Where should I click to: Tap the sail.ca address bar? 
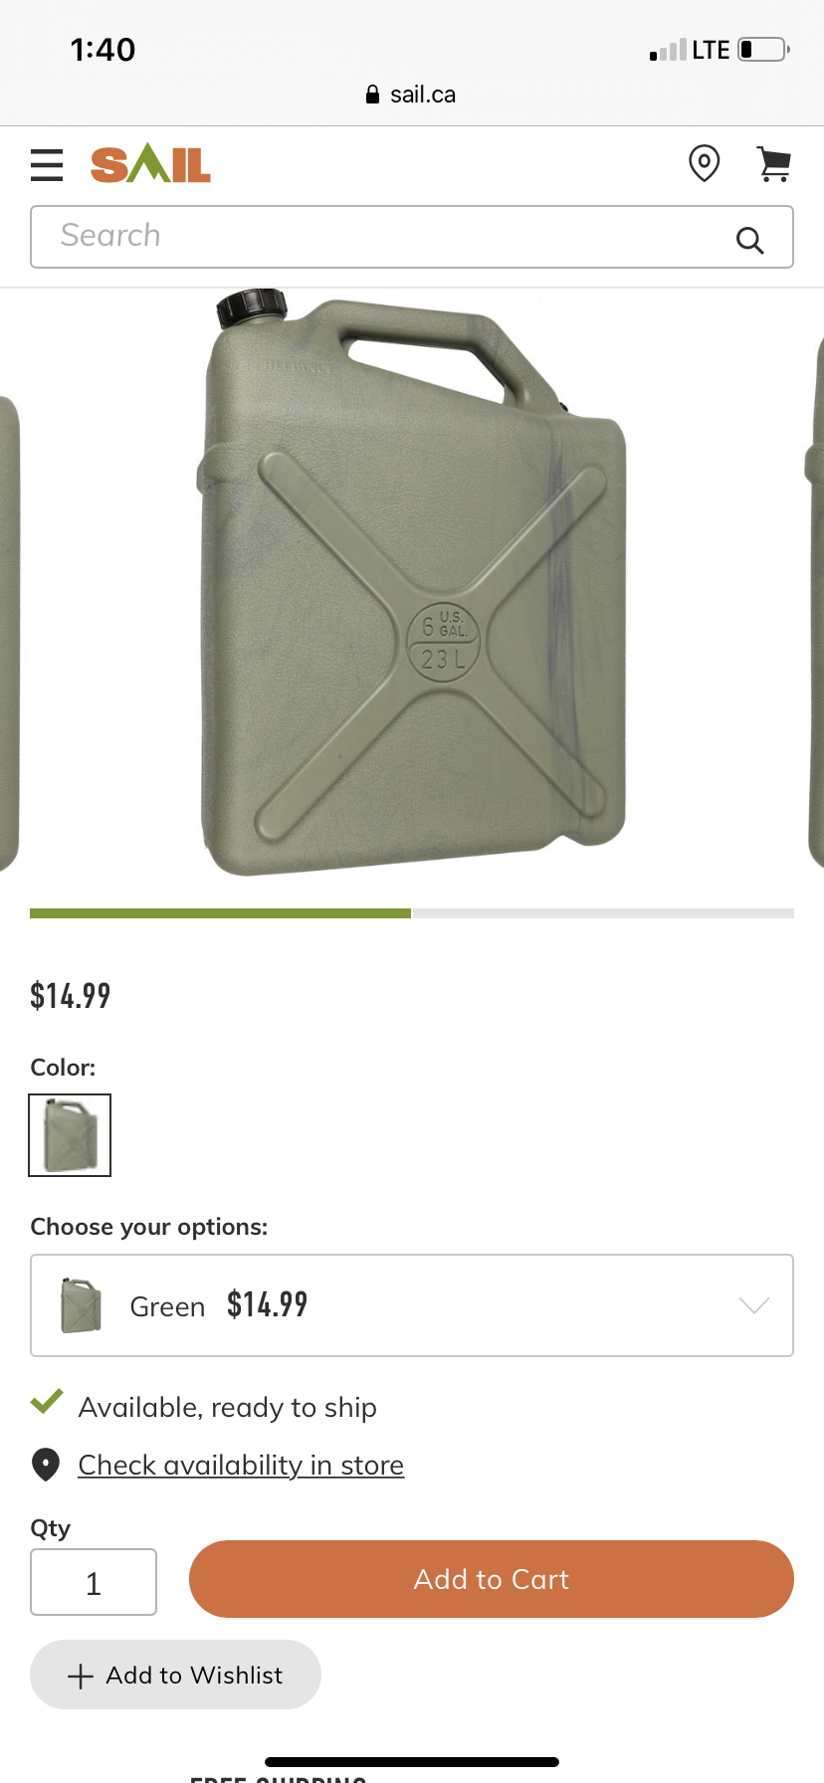411,95
